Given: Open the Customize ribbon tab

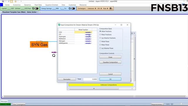Looking at the screenshot, I should [x=72, y=5].
